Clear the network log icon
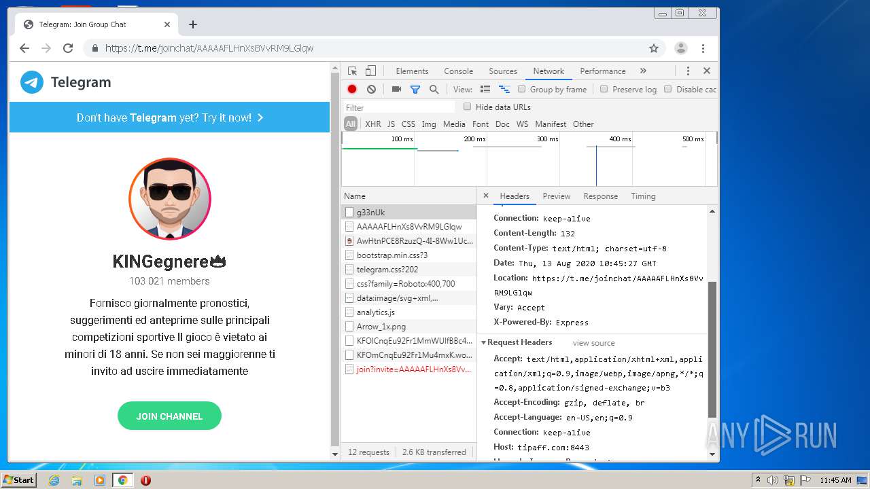Screen dimensions: 870x489 tap(371, 89)
